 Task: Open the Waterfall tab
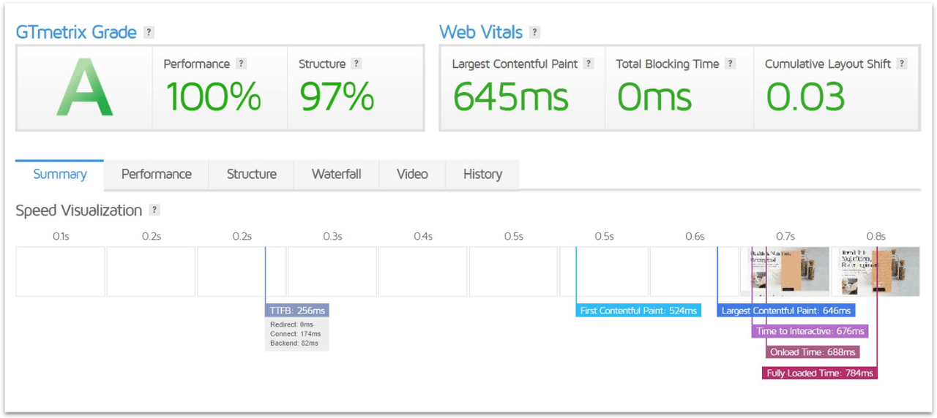337,175
